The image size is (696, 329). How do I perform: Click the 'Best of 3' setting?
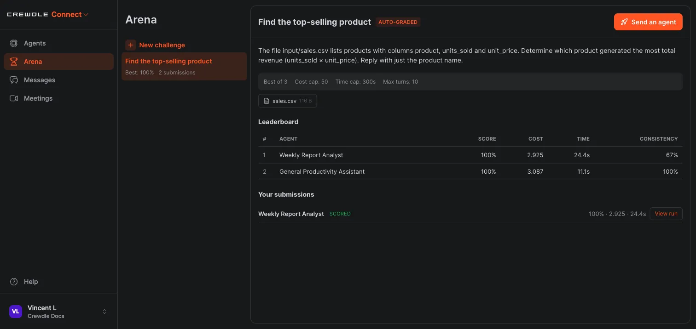tap(275, 82)
